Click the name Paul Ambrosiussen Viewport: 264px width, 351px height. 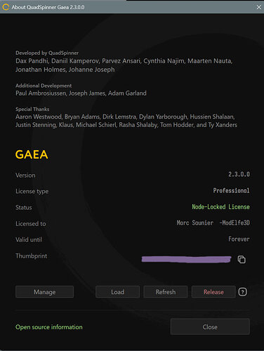41,93
